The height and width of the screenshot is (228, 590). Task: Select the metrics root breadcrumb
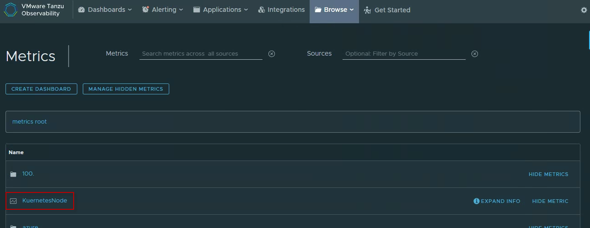(29, 121)
